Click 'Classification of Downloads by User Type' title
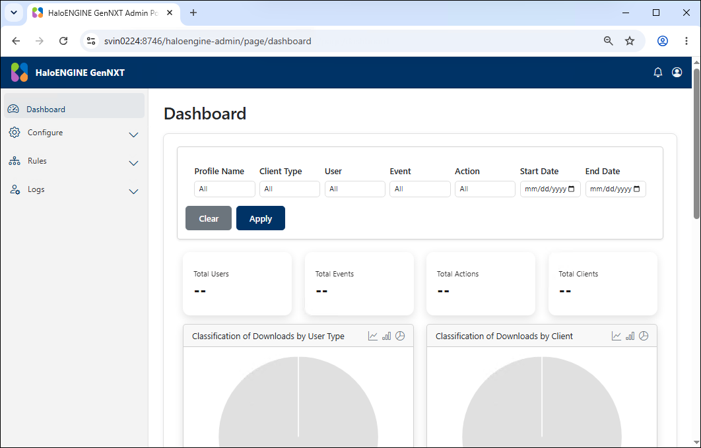This screenshot has height=448, width=701. pos(268,336)
